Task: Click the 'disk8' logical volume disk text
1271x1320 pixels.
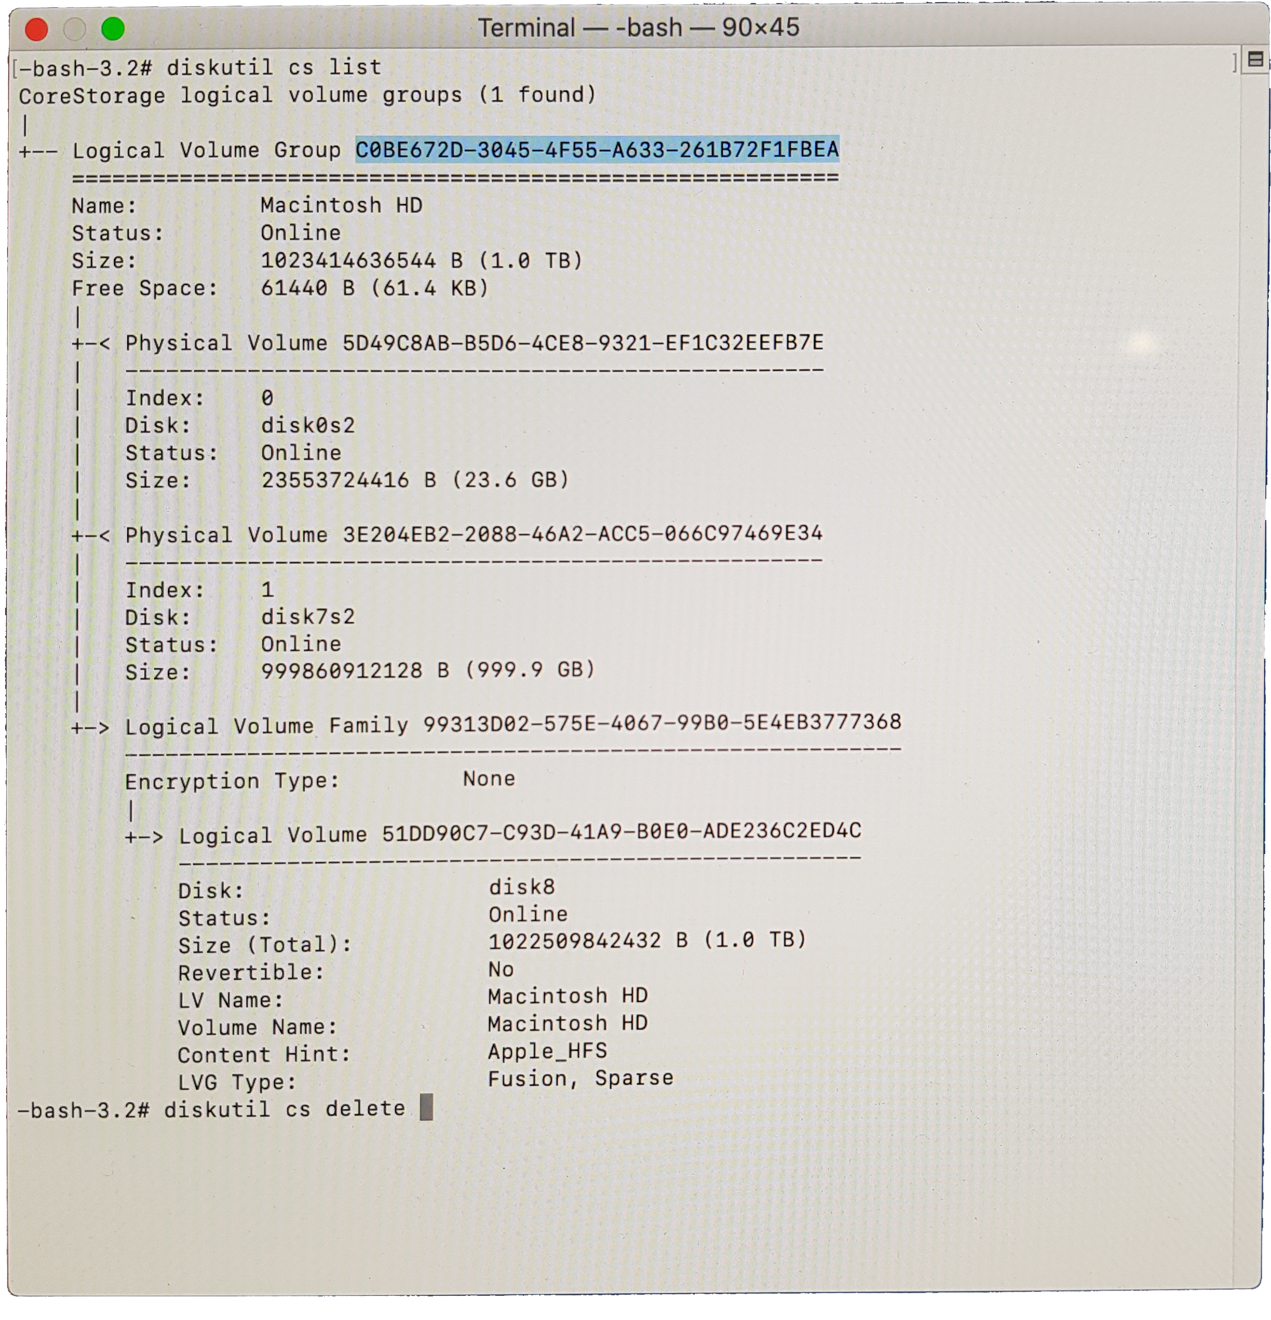Action: coord(521,888)
